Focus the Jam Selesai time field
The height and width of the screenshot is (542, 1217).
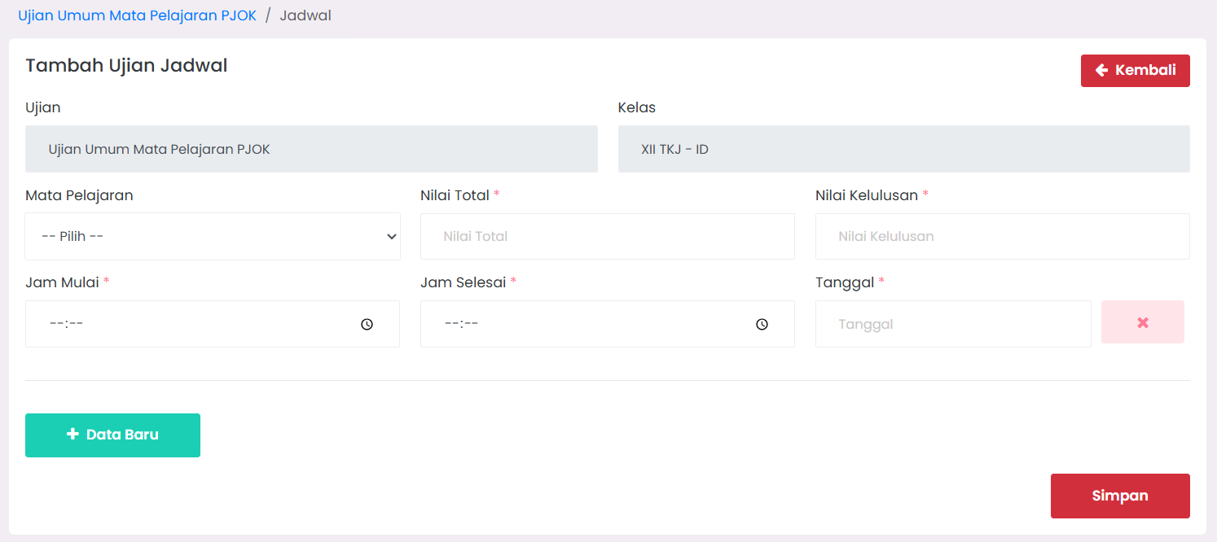tap(582, 324)
